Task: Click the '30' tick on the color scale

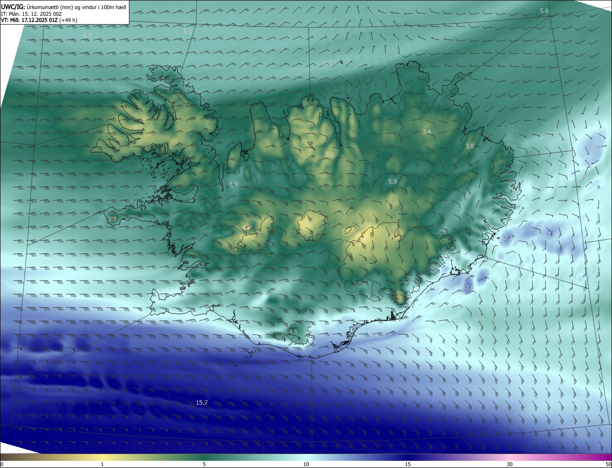Action: [x=510, y=464]
